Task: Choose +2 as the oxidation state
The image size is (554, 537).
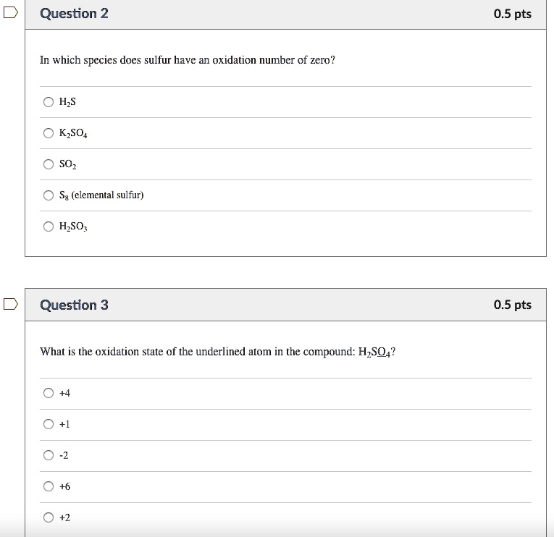Action: (49, 517)
